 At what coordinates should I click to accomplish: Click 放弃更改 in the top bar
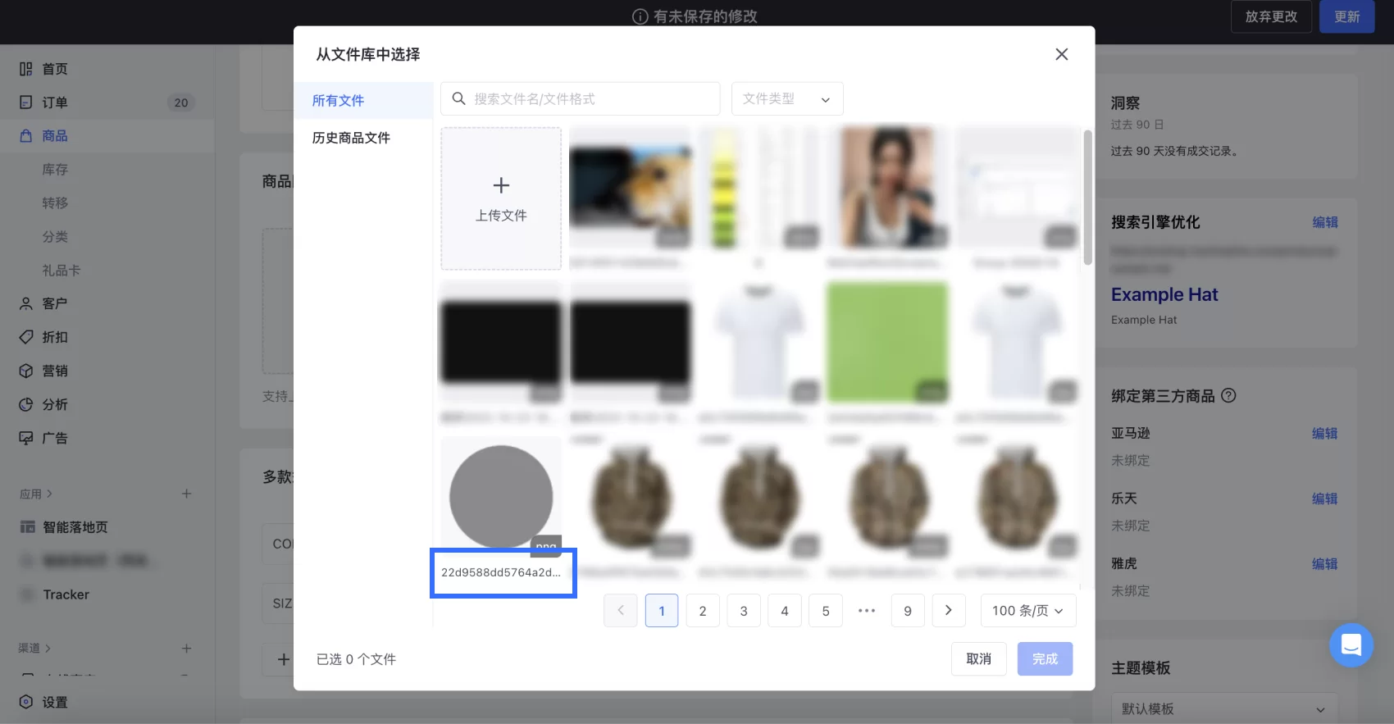tap(1271, 16)
